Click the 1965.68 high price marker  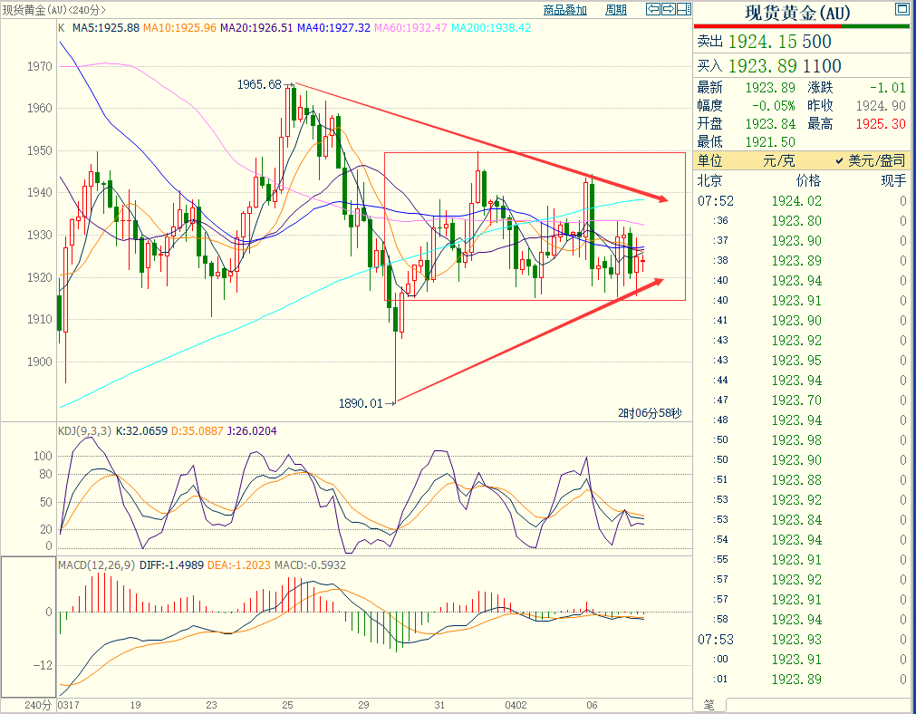259,84
